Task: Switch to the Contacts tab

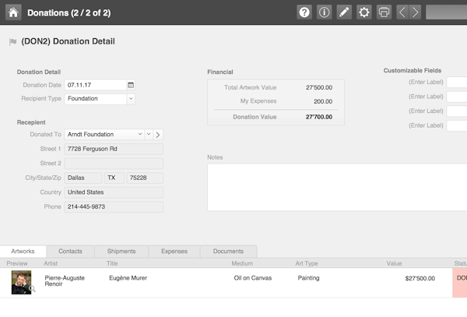Action: pyautogui.click(x=70, y=252)
